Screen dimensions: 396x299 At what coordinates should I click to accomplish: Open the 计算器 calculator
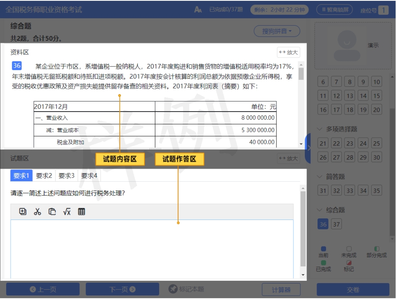(x=281, y=290)
